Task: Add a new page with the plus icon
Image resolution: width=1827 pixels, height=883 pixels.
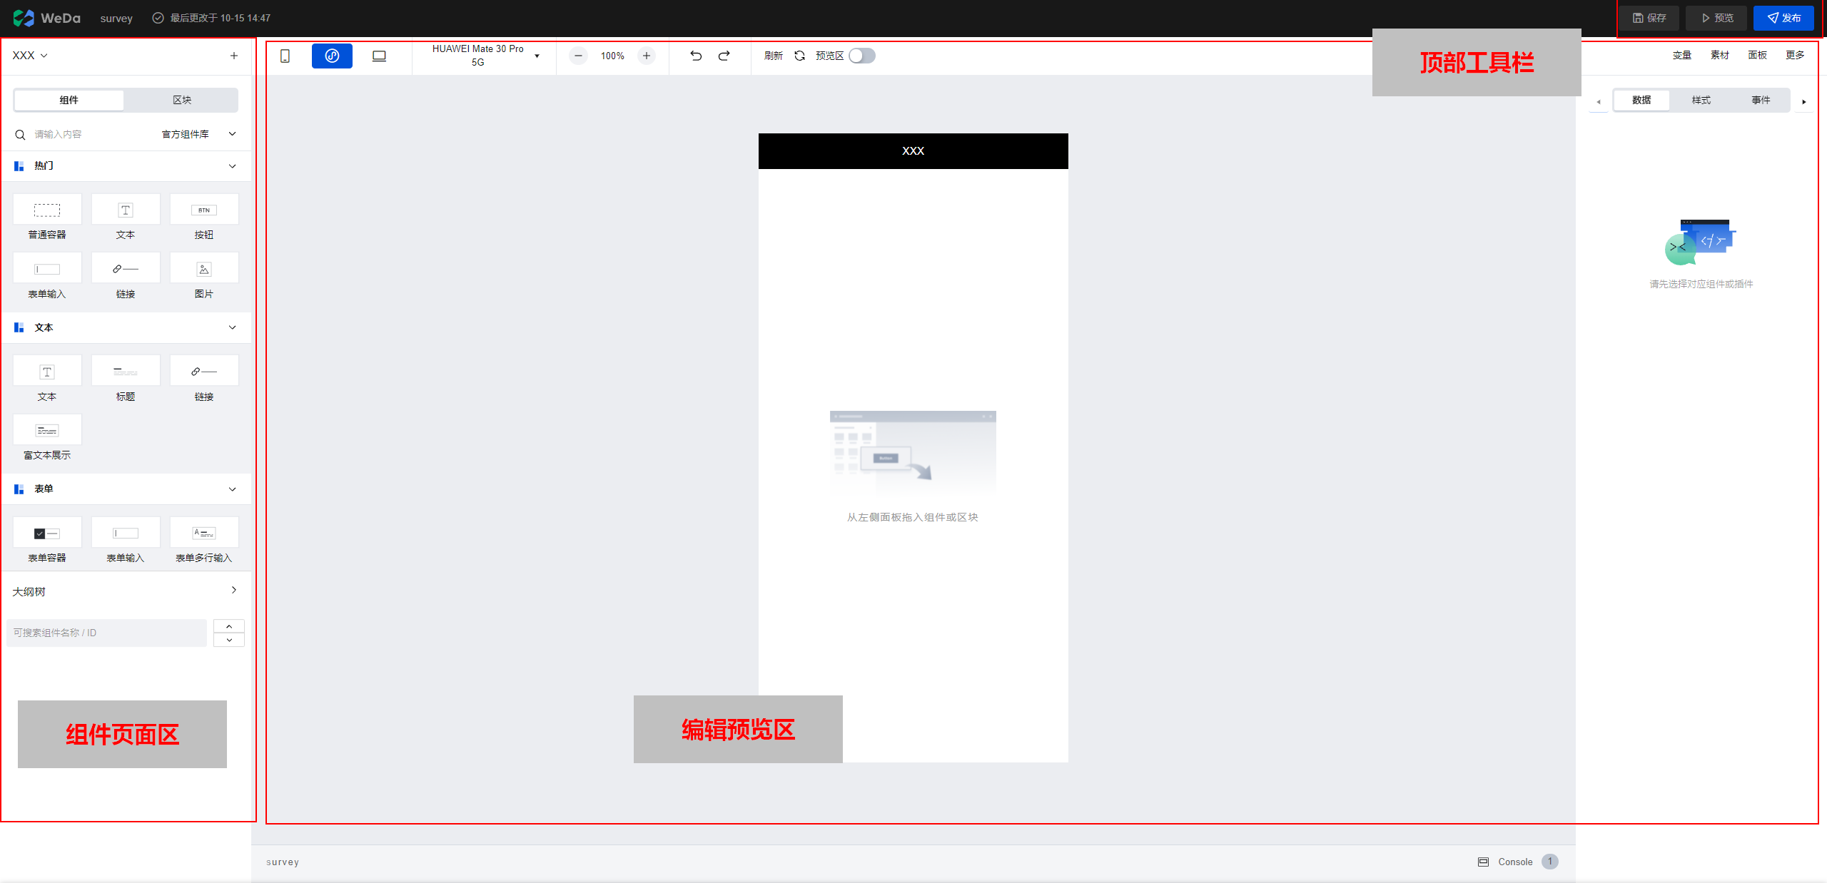Action: pyautogui.click(x=233, y=56)
